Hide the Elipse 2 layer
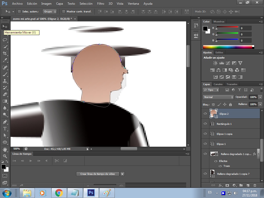 click(x=205, y=113)
